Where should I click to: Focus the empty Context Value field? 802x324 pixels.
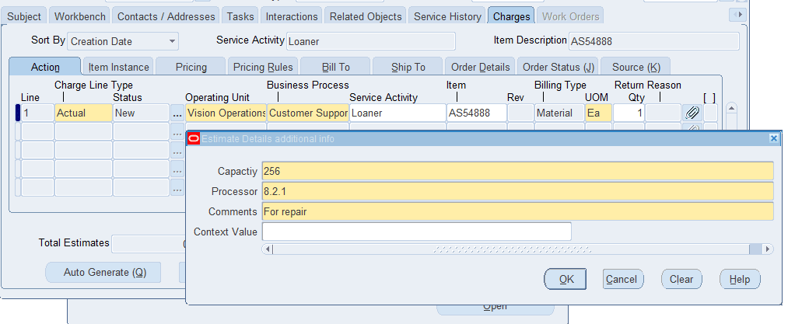point(416,232)
